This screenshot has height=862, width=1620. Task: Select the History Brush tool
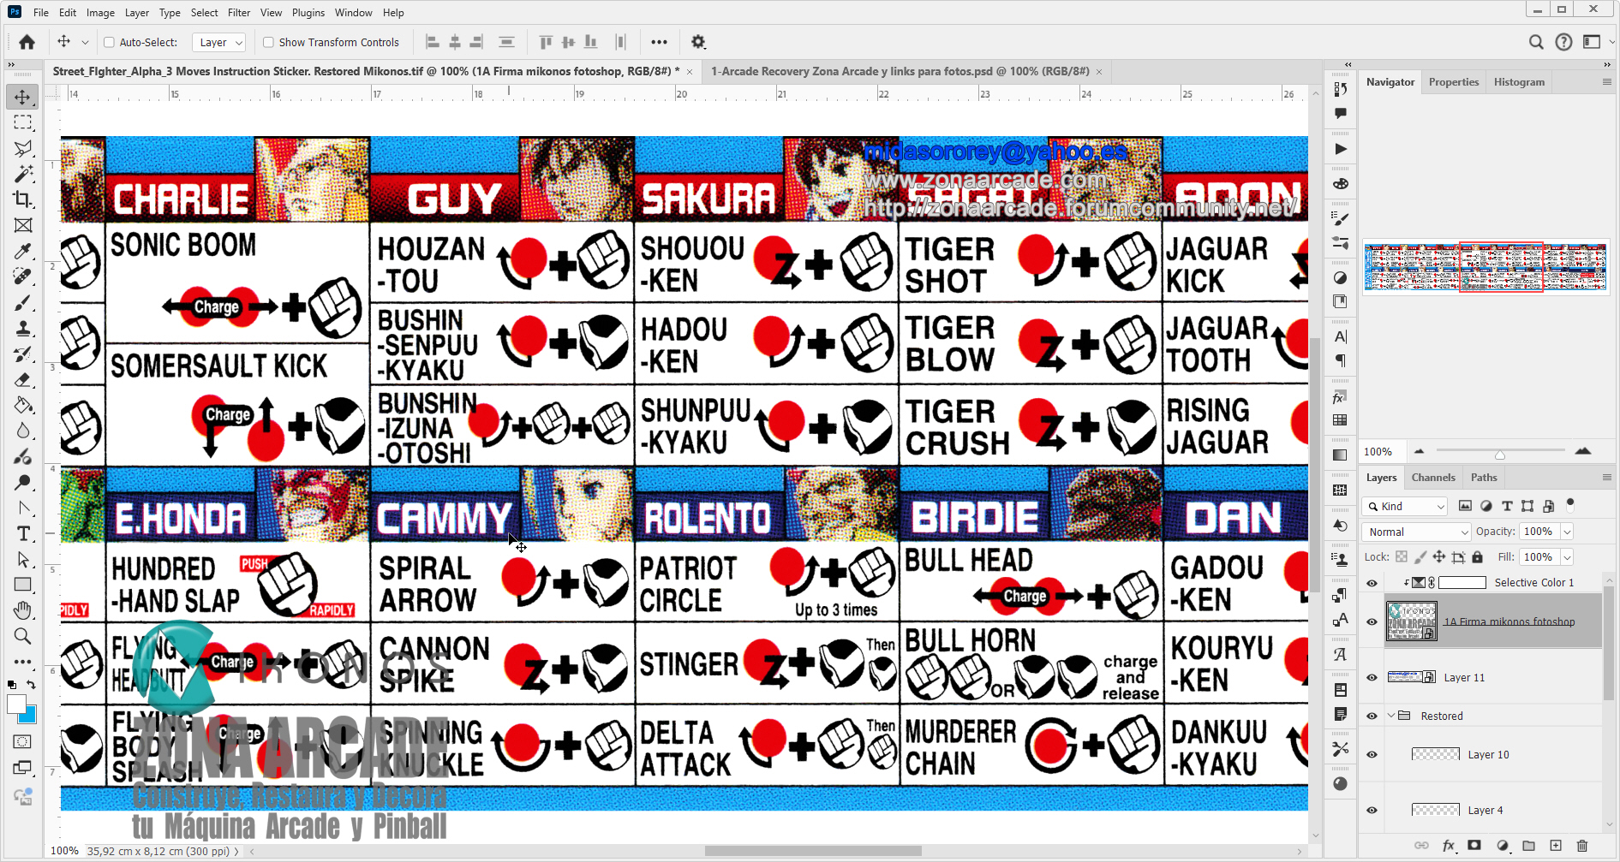(x=23, y=354)
